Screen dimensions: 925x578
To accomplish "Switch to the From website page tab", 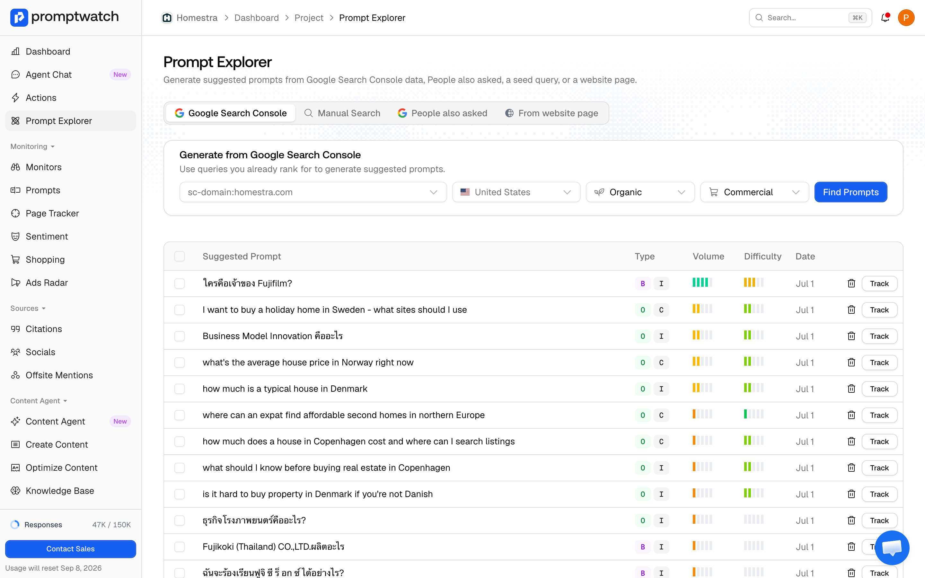I will click(551, 113).
